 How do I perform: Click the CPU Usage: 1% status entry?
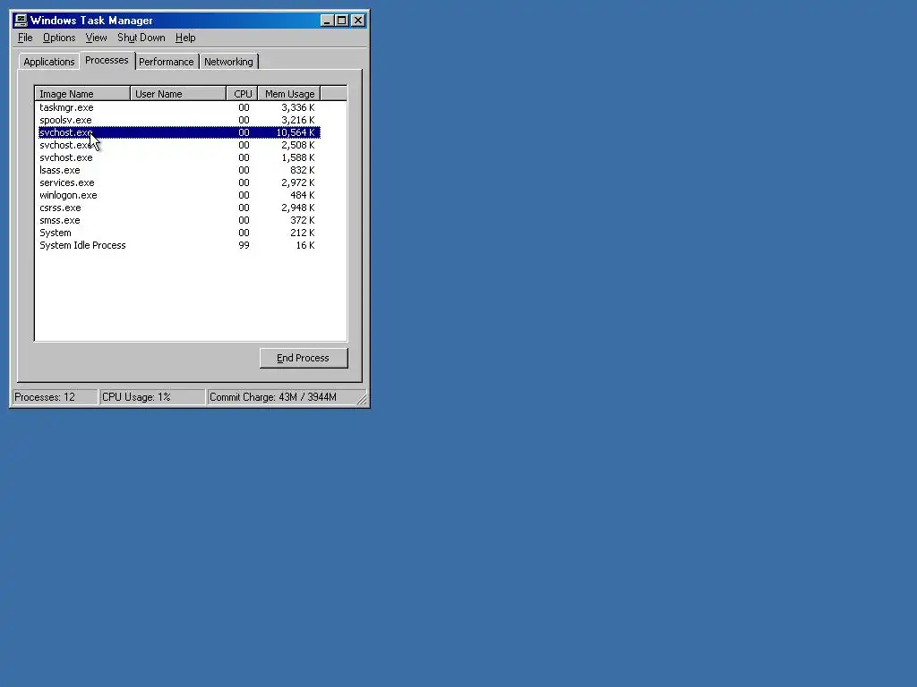(152, 397)
